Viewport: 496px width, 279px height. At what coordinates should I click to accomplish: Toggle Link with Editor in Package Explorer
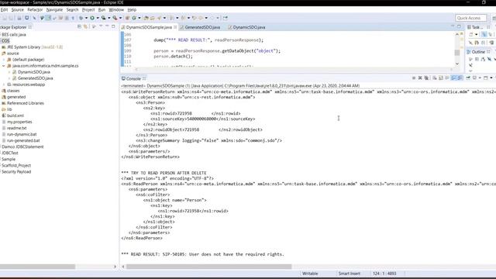click(85, 27)
